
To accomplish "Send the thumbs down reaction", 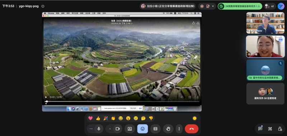I will (151, 118).
